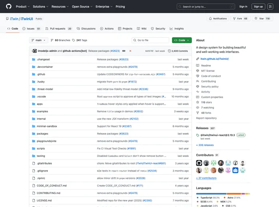The width and height of the screenshot is (279, 207).
Task: Expand the Open Source menu
Action: [82, 6]
